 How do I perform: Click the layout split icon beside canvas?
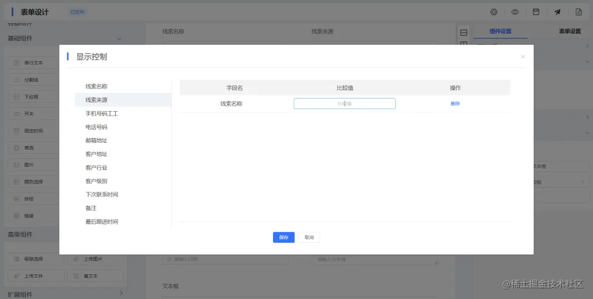pyautogui.click(x=464, y=33)
